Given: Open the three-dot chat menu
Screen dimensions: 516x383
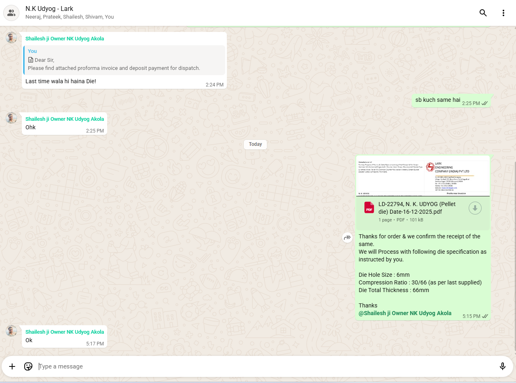Looking at the screenshot, I should click(503, 13).
